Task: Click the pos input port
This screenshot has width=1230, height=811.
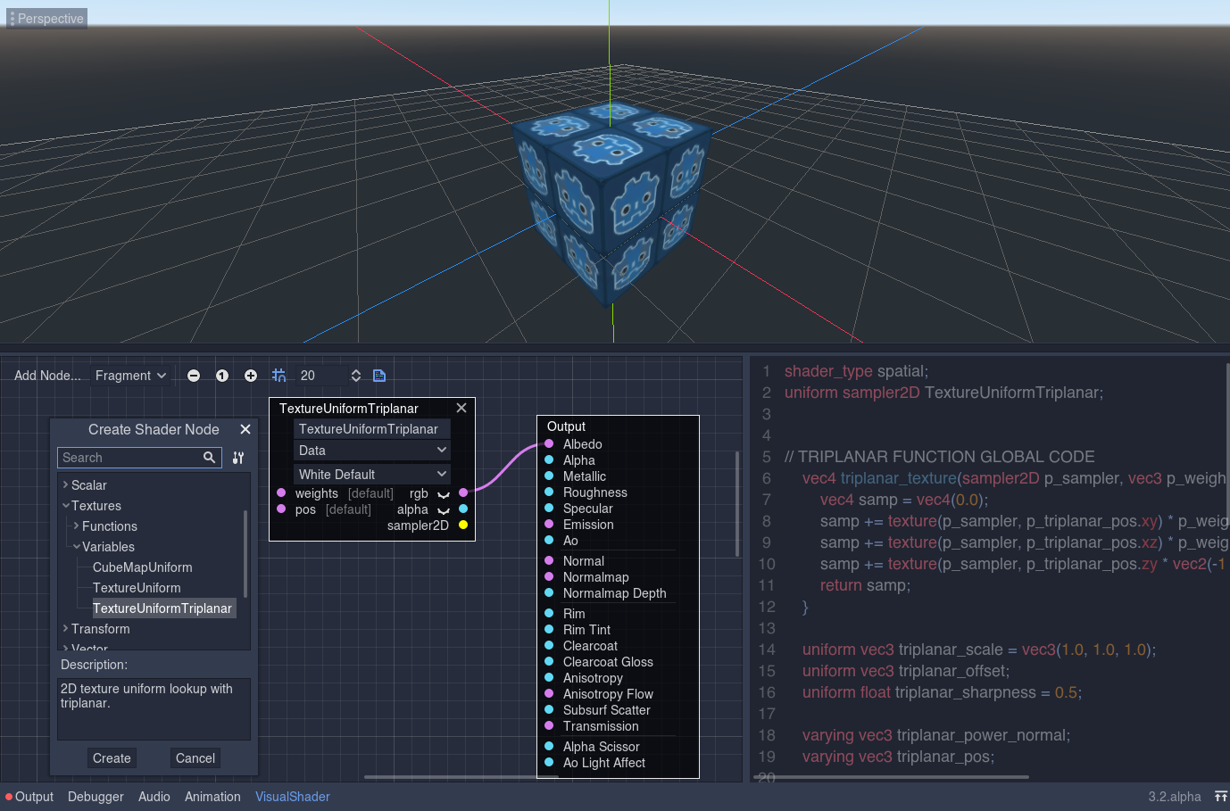Action: click(281, 509)
